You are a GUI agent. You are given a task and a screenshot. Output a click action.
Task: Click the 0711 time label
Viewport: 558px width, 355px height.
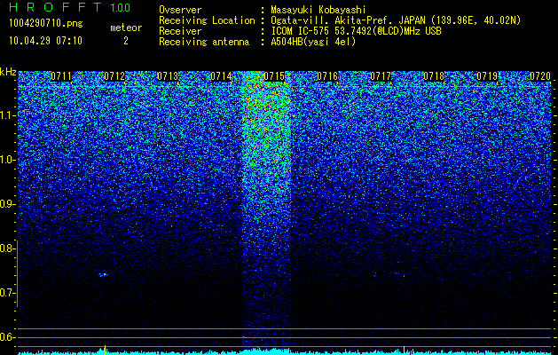point(61,76)
